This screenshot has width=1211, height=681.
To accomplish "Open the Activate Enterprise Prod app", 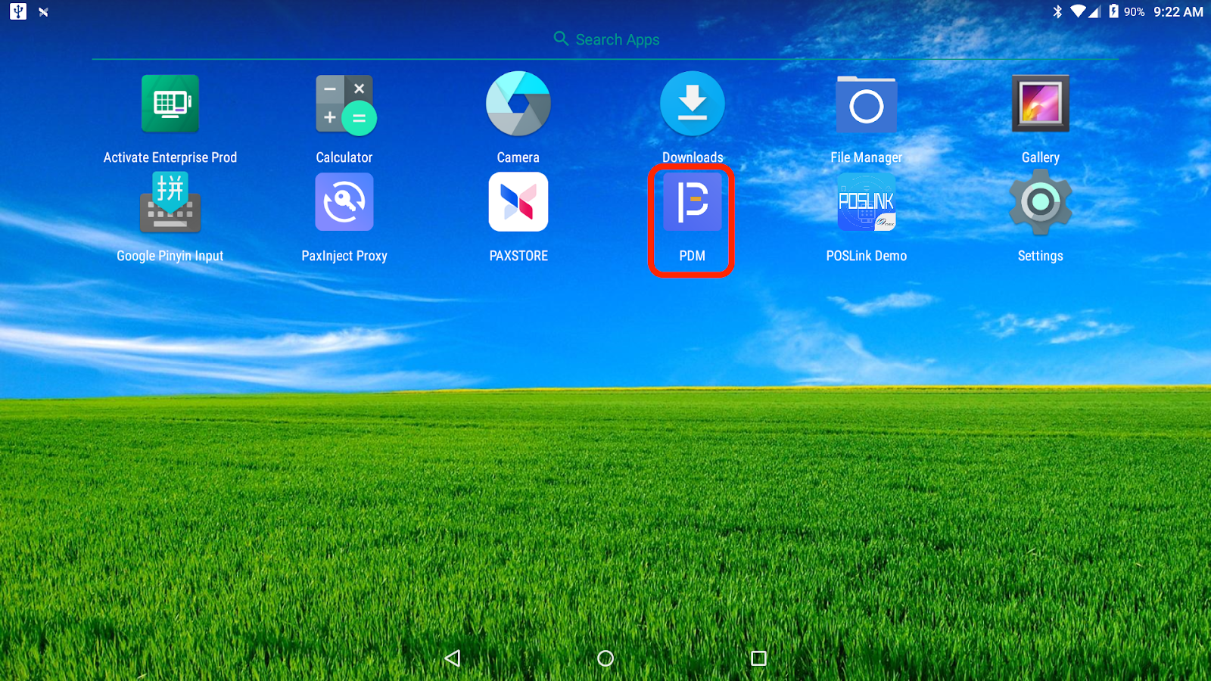I will point(170,104).
